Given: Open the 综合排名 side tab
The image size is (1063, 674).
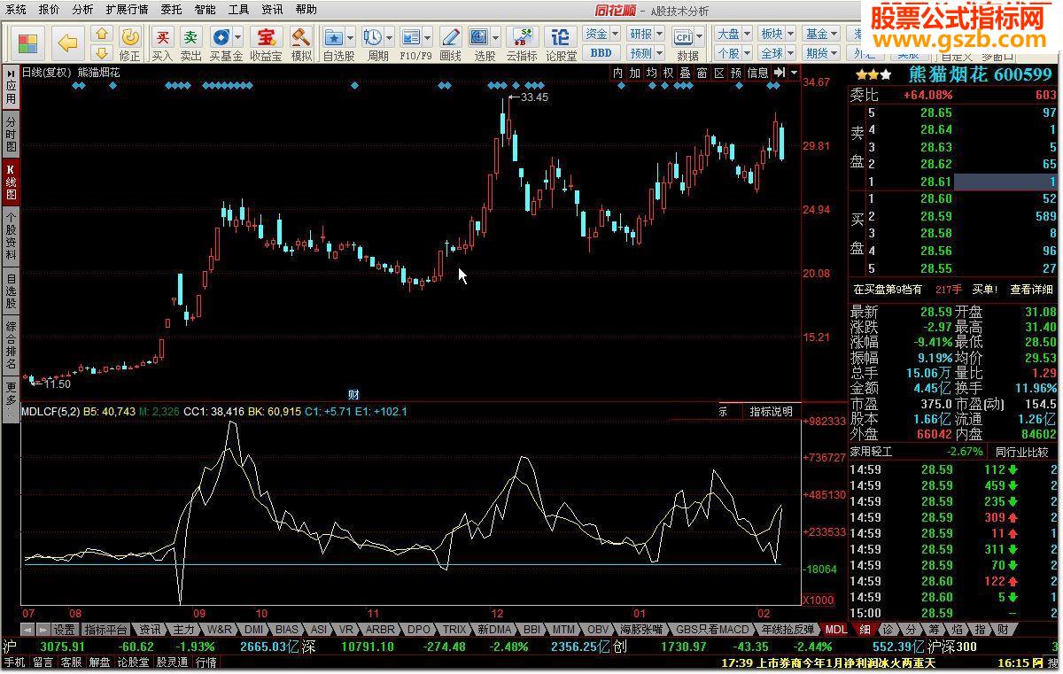Looking at the screenshot, I should pyautogui.click(x=11, y=346).
